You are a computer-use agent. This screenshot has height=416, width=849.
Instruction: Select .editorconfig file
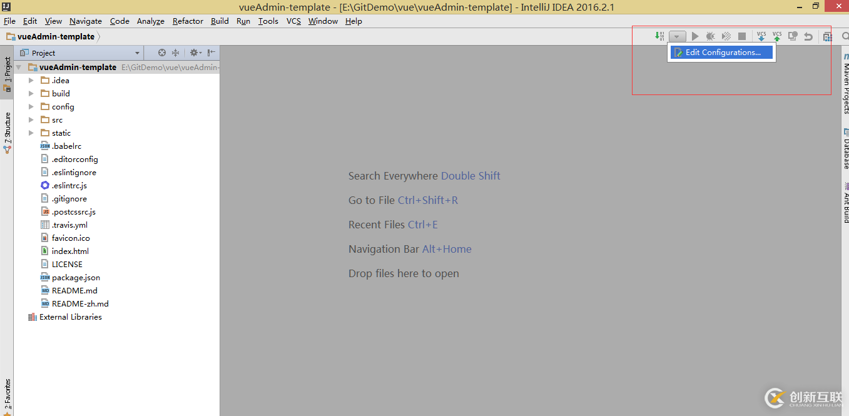click(69, 159)
